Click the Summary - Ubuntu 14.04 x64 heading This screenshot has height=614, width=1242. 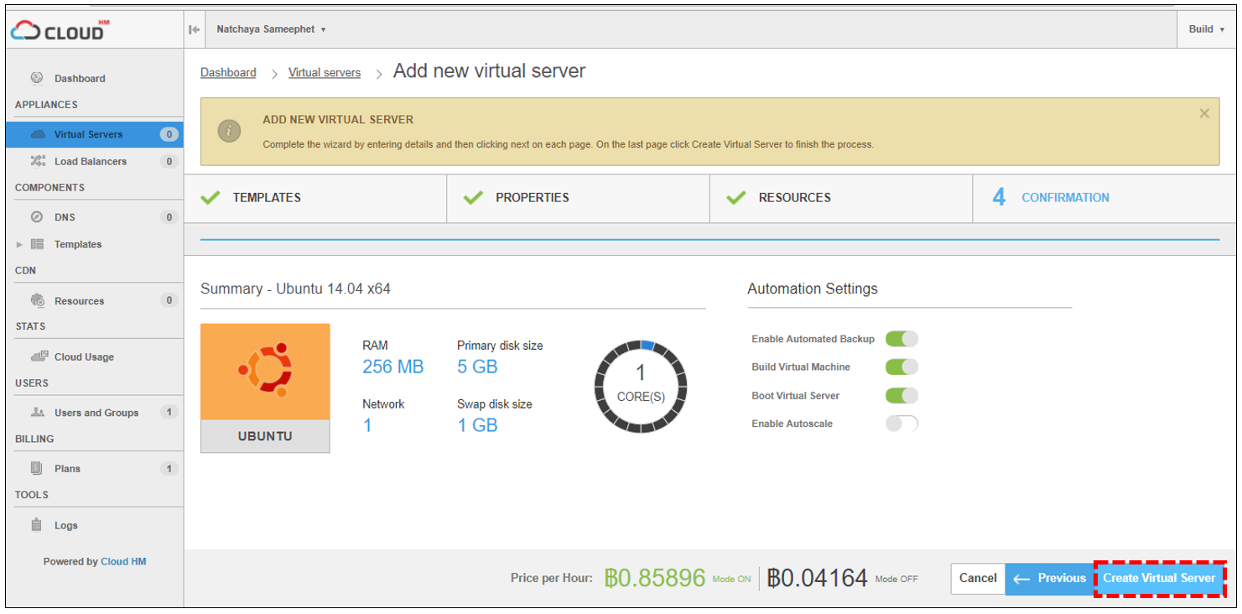coord(295,289)
